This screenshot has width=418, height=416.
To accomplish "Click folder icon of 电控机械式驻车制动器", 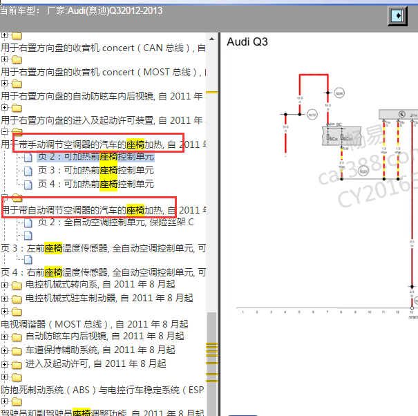I will 17,299.
